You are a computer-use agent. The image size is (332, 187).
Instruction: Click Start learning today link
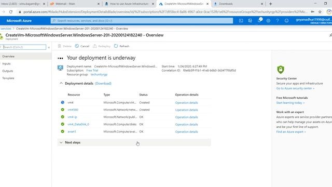click(x=290, y=103)
